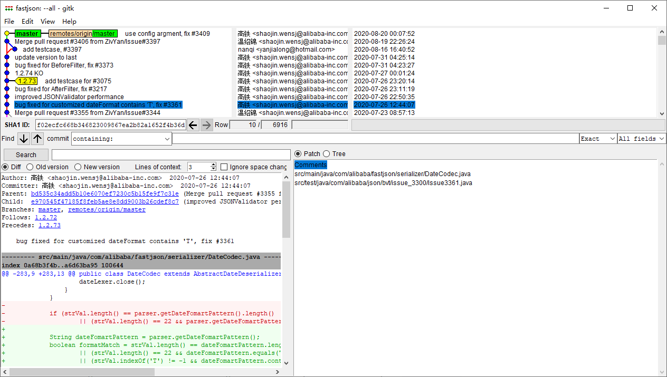Viewport: 667px width, 377px height.
Task: Click the green master branch label
Action: tap(27, 34)
